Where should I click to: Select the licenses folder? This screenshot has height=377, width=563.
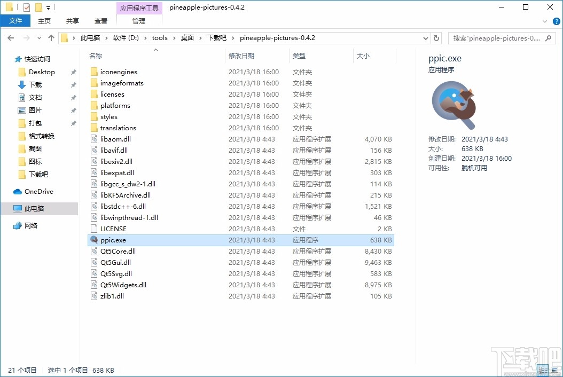pyautogui.click(x=112, y=94)
